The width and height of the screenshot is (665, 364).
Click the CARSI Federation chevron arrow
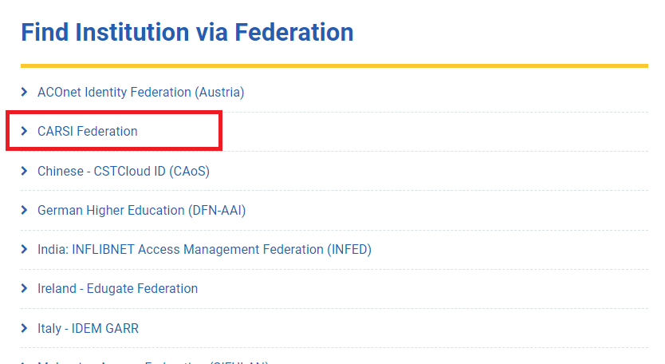25,132
